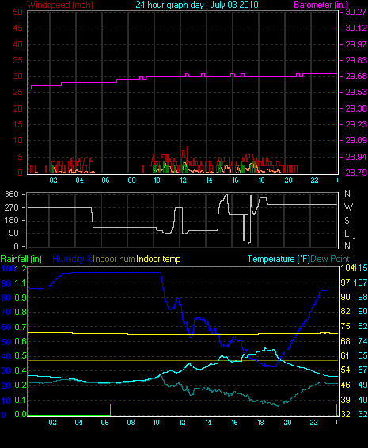The image size is (368, 448).
Task: Click the Humidity % legend label
Action: coord(73,259)
